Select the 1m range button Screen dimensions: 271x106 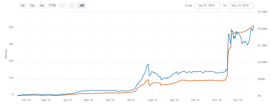(22, 6)
